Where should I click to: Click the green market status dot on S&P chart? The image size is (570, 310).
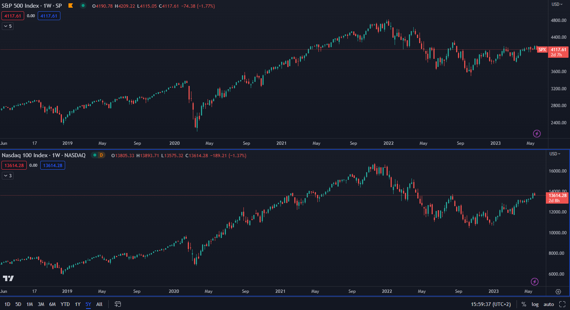(x=83, y=6)
